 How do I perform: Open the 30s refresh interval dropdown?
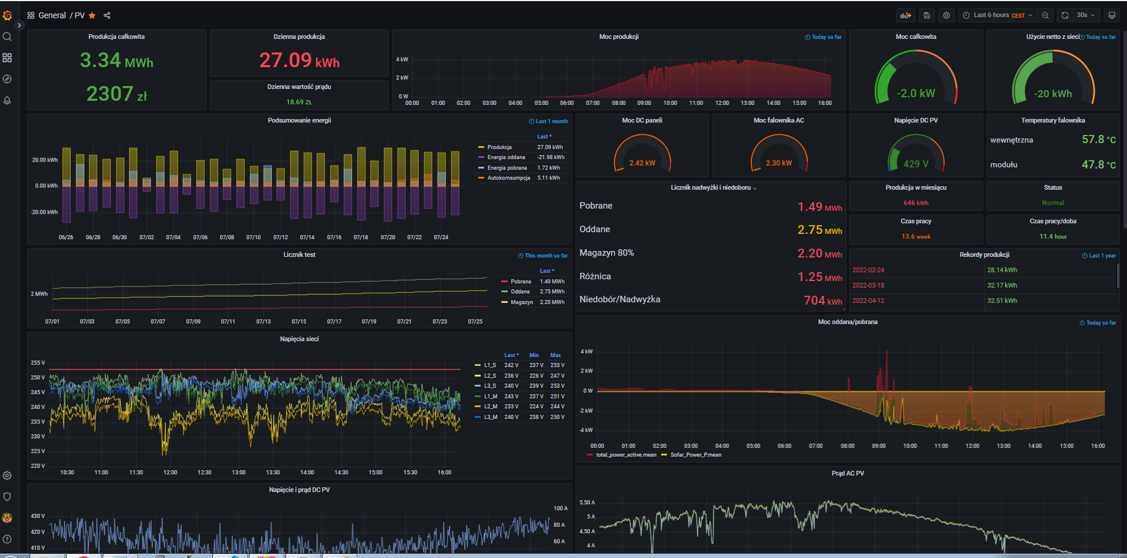(x=1085, y=15)
